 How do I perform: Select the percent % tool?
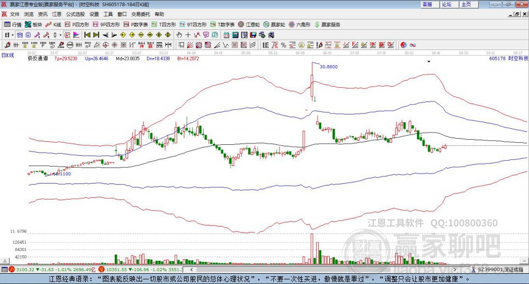point(284,45)
